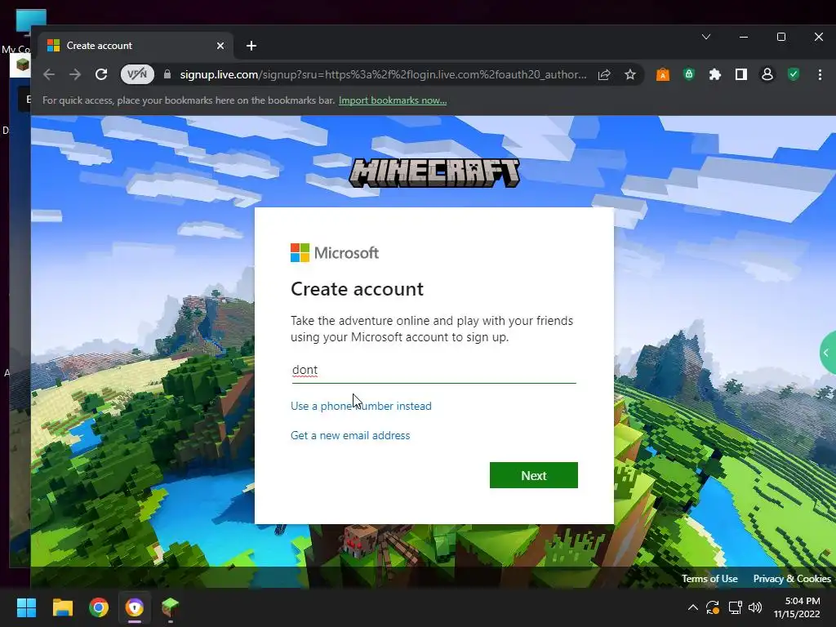Image resolution: width=836 pixels, height=627 pixels.
Task: Open the Terms of Use link
Action: (709, 579)
